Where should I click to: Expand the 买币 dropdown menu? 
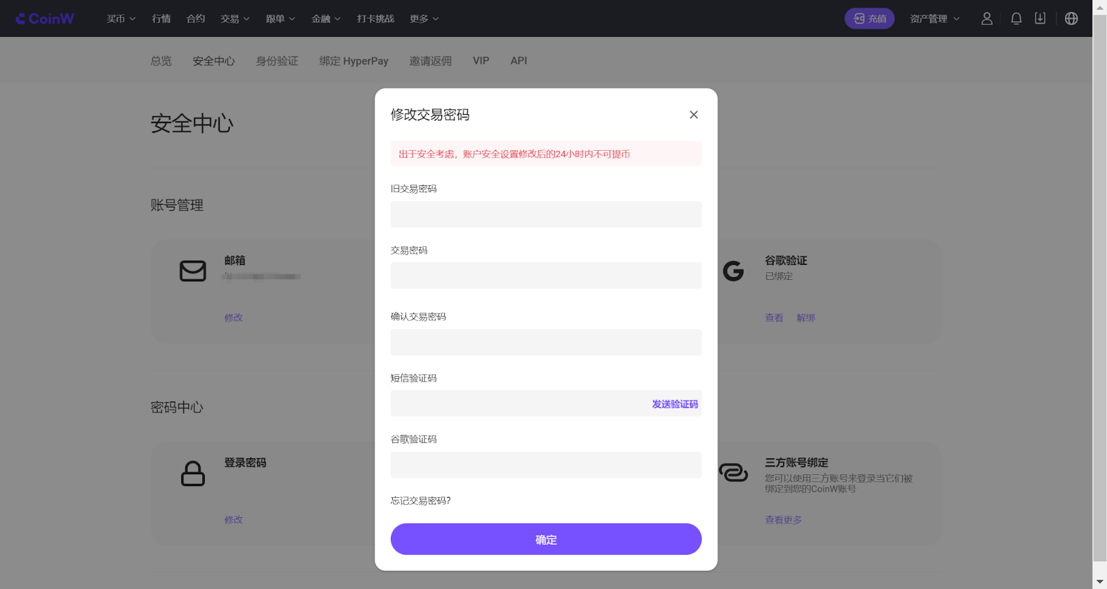[120, 19]
